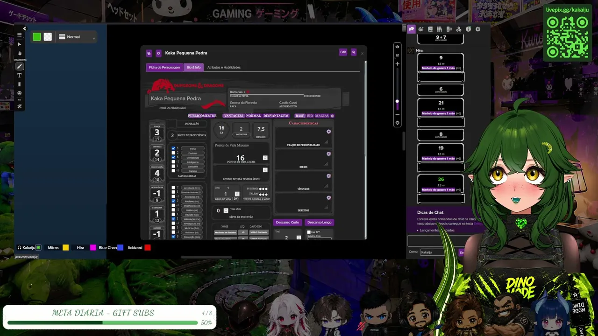The width and height of the screenshot is (598, 336).
Task: Open the Ideais section gear
Action: point(329,154)
